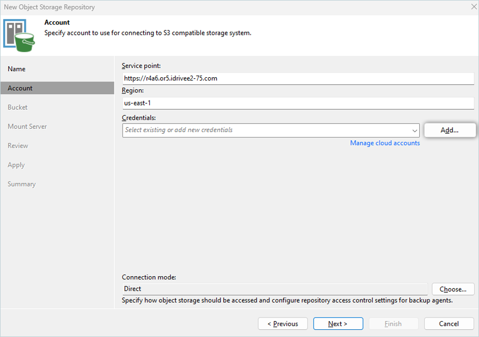Open the Manage cloud accounts link

click(385, 143)
